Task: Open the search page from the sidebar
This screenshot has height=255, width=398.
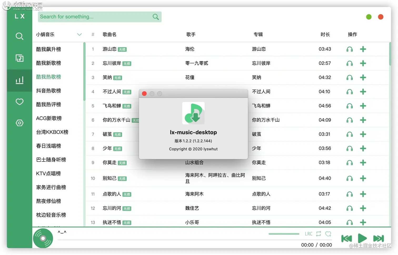Action: click(19, 36)
